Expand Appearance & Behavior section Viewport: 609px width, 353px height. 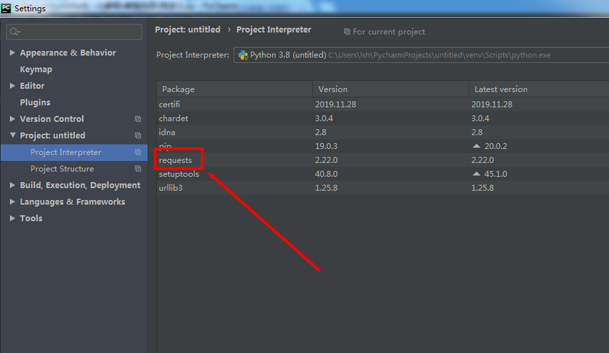(13, 52)
